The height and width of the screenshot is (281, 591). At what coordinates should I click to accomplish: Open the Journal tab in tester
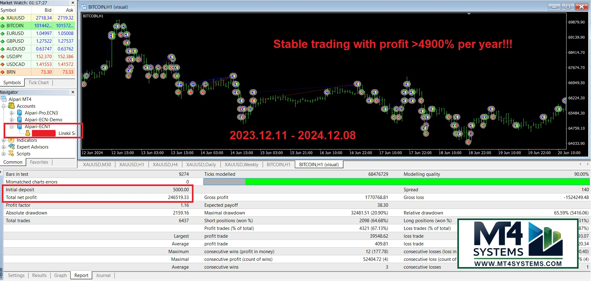pos(103,275)
